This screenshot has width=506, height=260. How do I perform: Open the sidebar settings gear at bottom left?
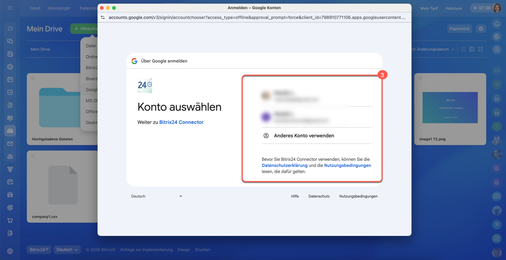10,251
